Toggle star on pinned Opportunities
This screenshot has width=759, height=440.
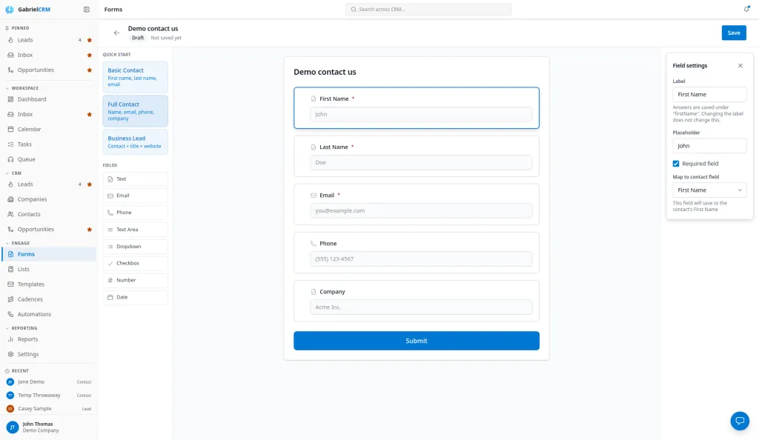tap(90, 70)
